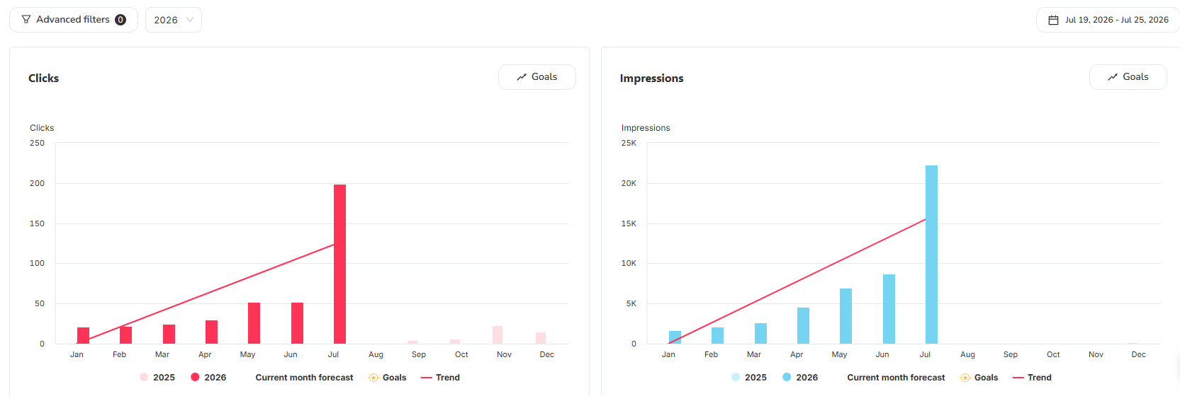The image size is (1180, 396).
Task: Toggle Current month forecast in Clicks legend
Action: [x=304, y=378]
